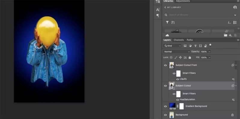The height and width of the screenshot is (119, 240).
Task: Click the Hue/Saturation smart filter entry
Action: [187, 100]
